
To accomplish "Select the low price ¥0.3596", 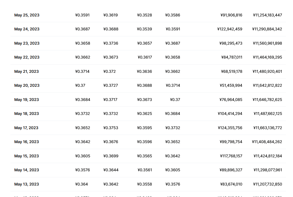I will click(x=145, y=142).
